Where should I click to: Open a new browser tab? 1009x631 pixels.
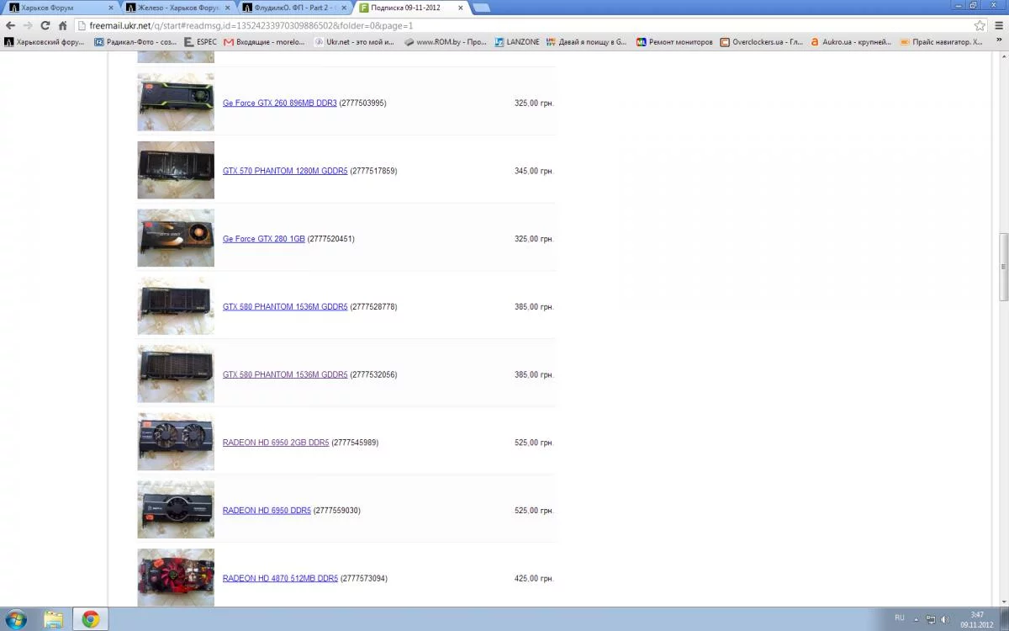(481, 8)
